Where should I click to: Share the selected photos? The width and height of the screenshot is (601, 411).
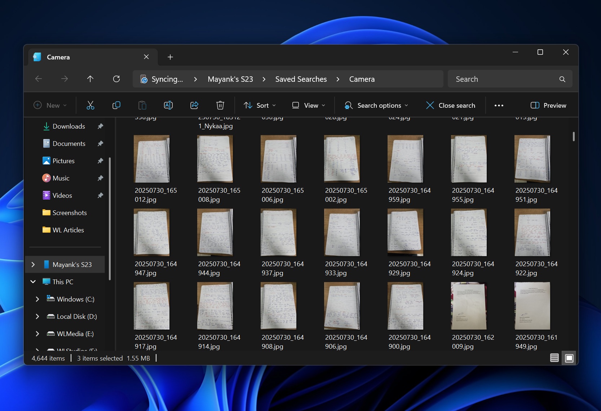tap(194, 105)
